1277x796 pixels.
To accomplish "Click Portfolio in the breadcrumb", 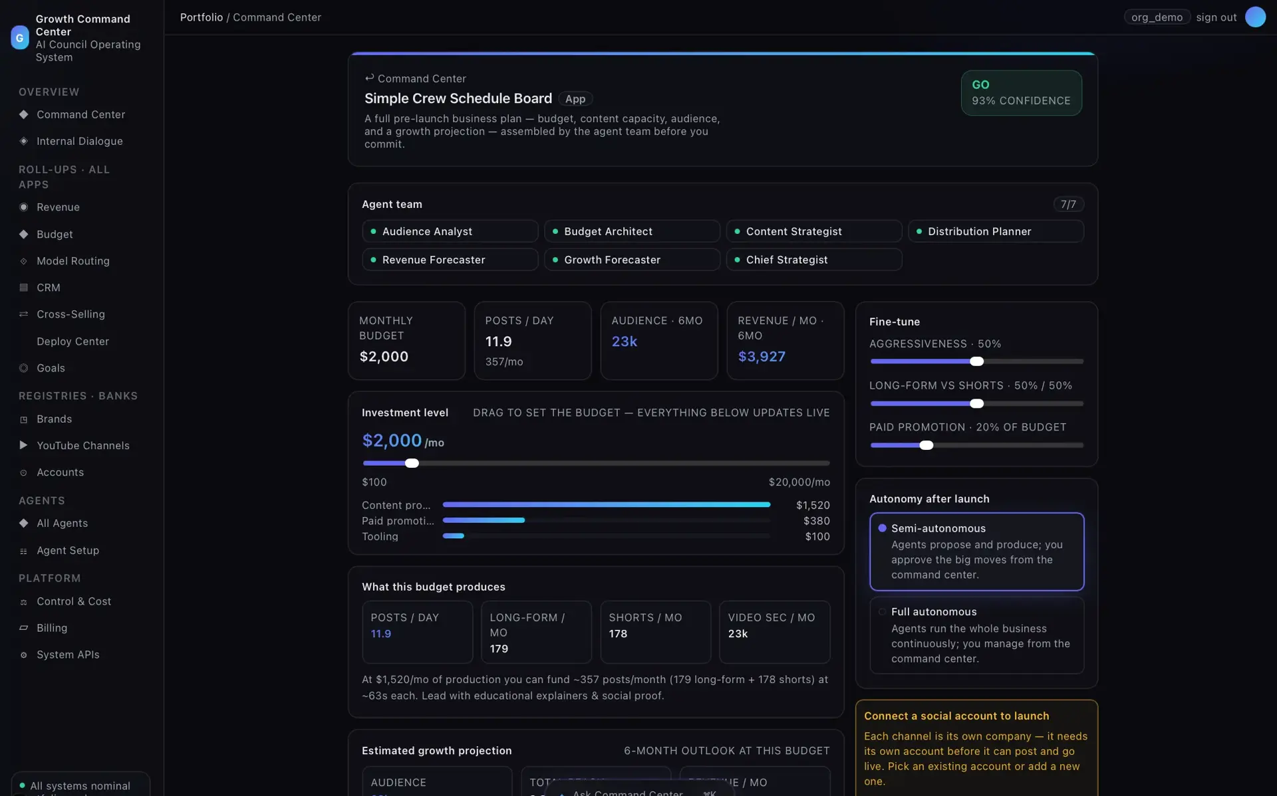I will pos(202,17).
